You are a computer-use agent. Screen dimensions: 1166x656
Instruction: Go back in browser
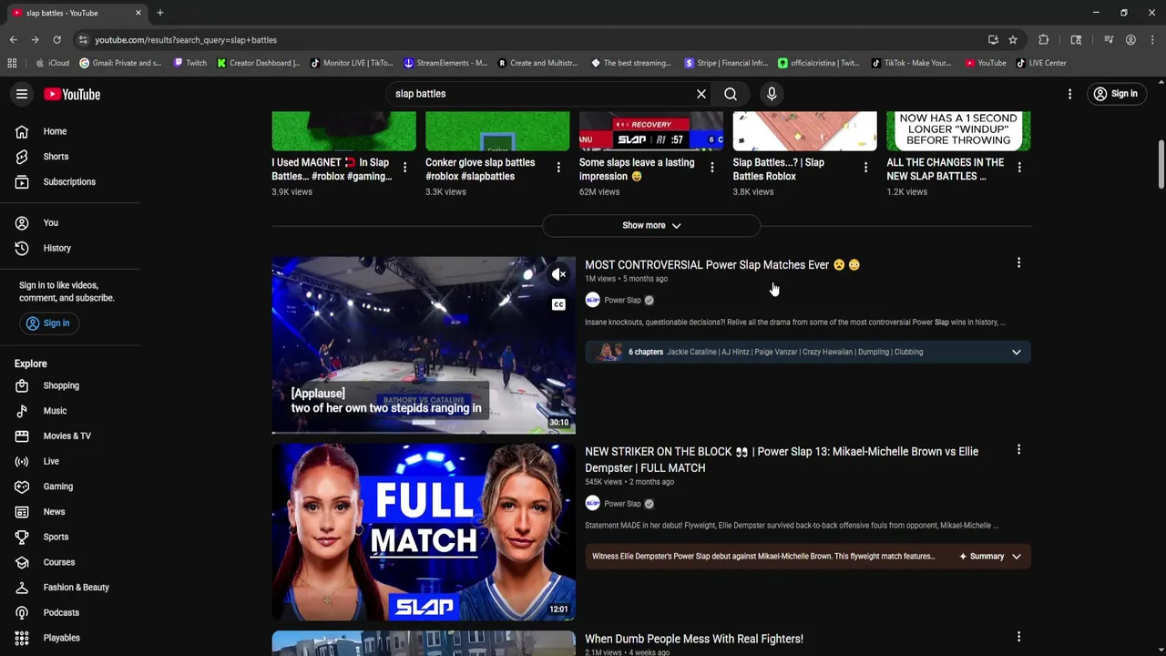13,40
